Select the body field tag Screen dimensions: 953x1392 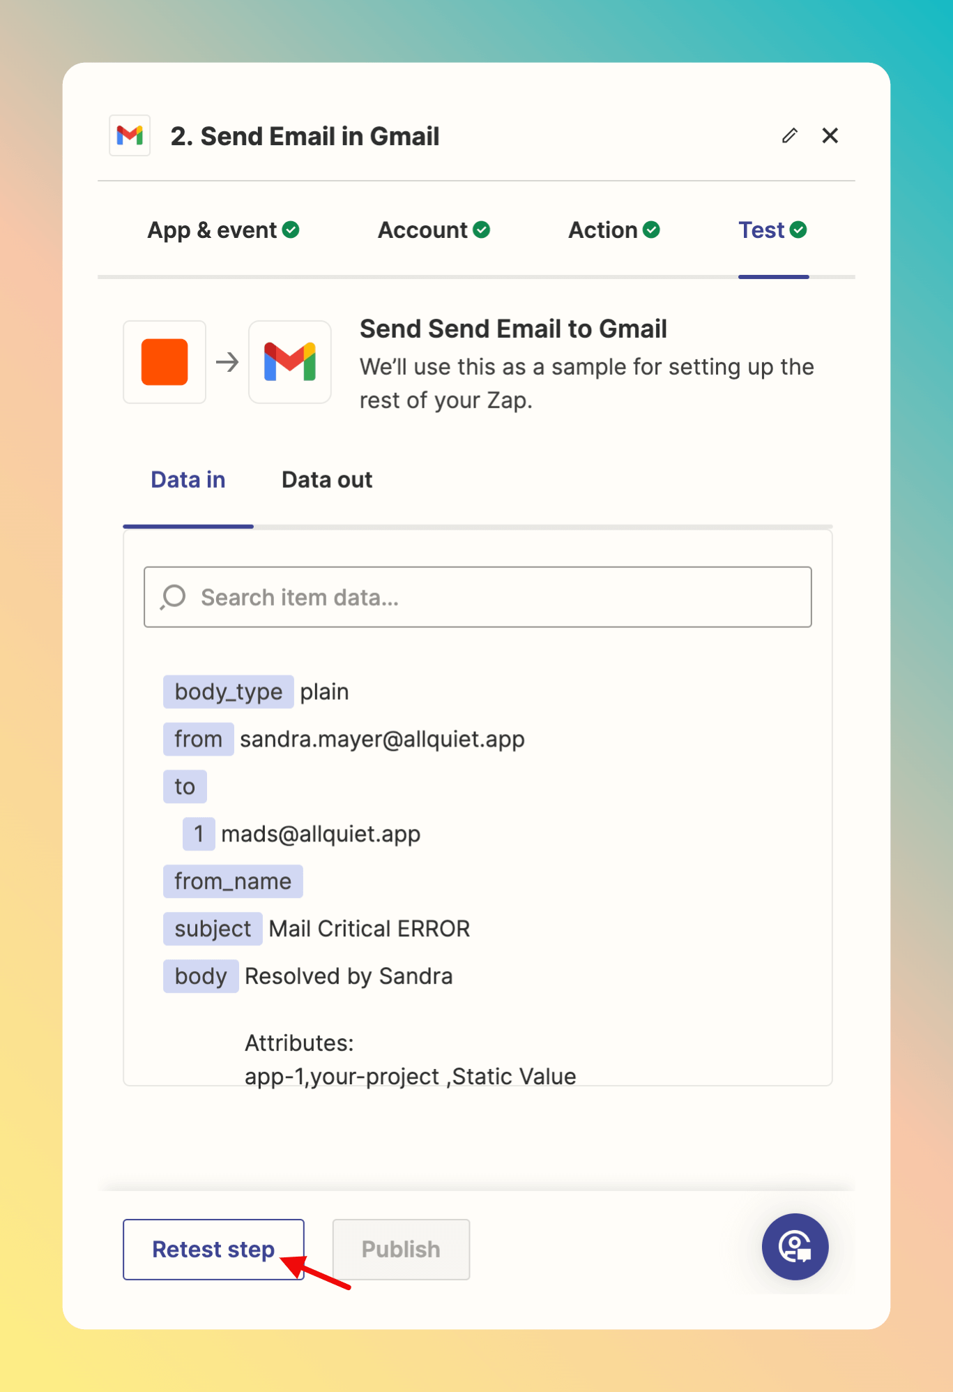[201, 976]
